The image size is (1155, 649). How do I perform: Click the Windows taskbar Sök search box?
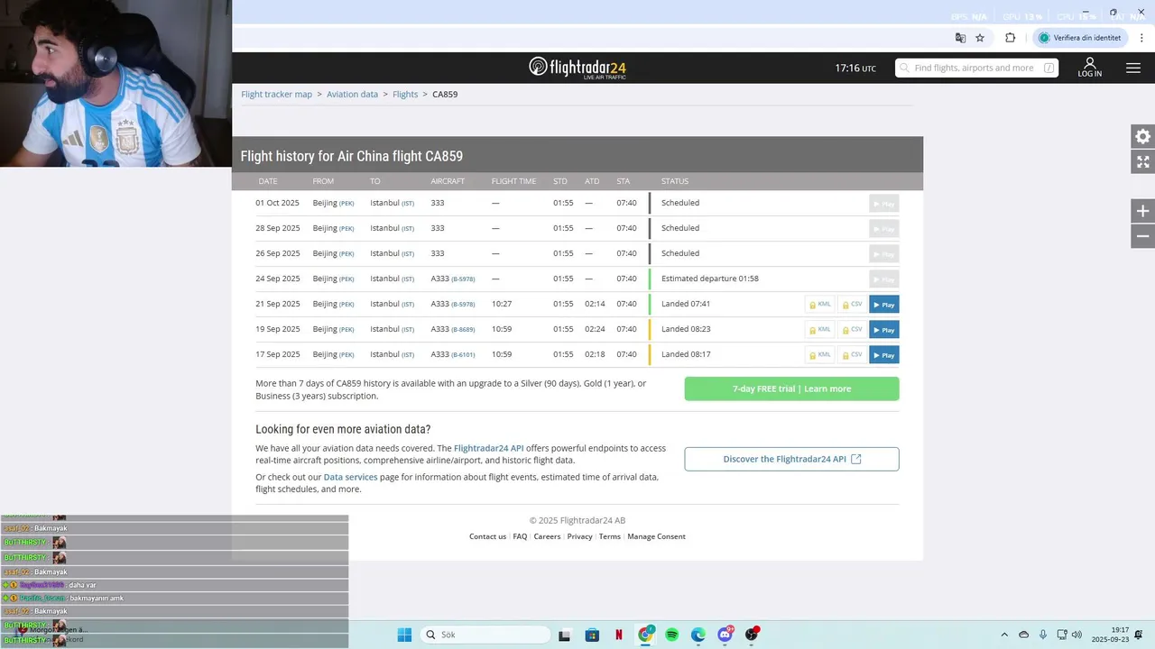485,635
